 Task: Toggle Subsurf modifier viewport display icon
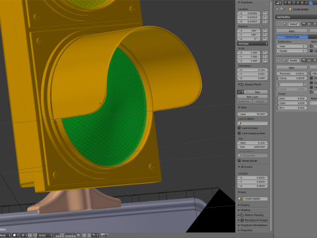point(309,24)
